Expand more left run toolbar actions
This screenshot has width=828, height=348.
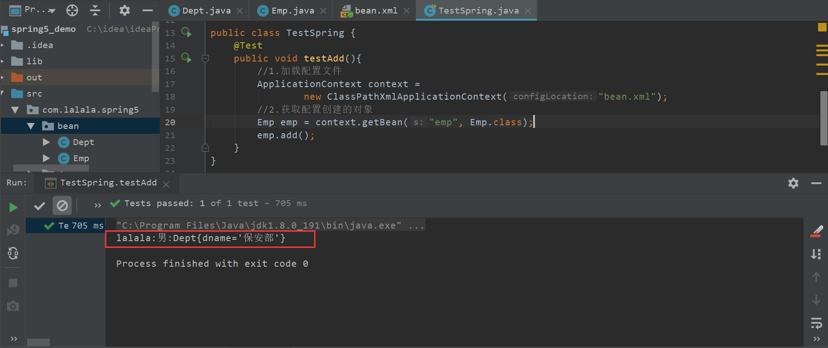(13, 339)
